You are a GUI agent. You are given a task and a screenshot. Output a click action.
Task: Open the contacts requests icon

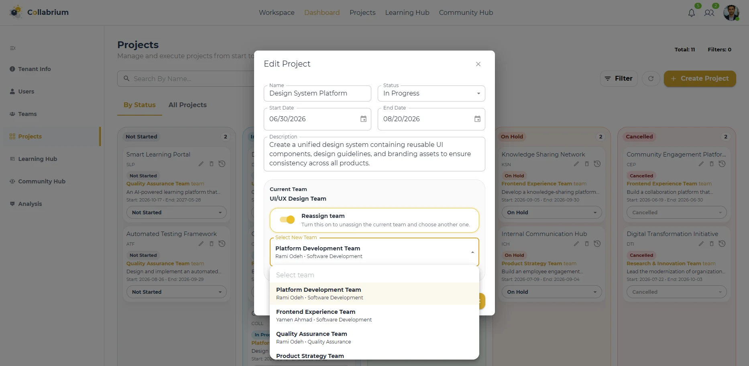pos(709,13)
